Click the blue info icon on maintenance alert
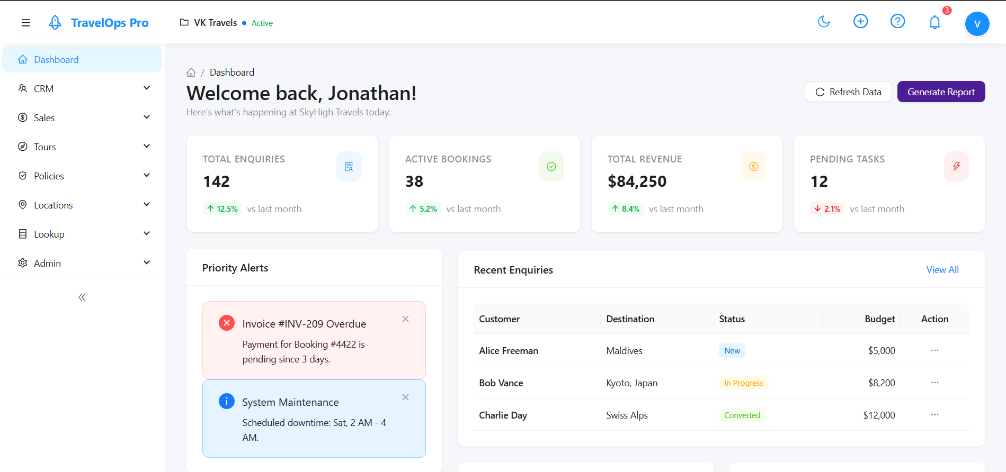The height and width of the screenshot is (472, 1006). (x=227, y=401)
